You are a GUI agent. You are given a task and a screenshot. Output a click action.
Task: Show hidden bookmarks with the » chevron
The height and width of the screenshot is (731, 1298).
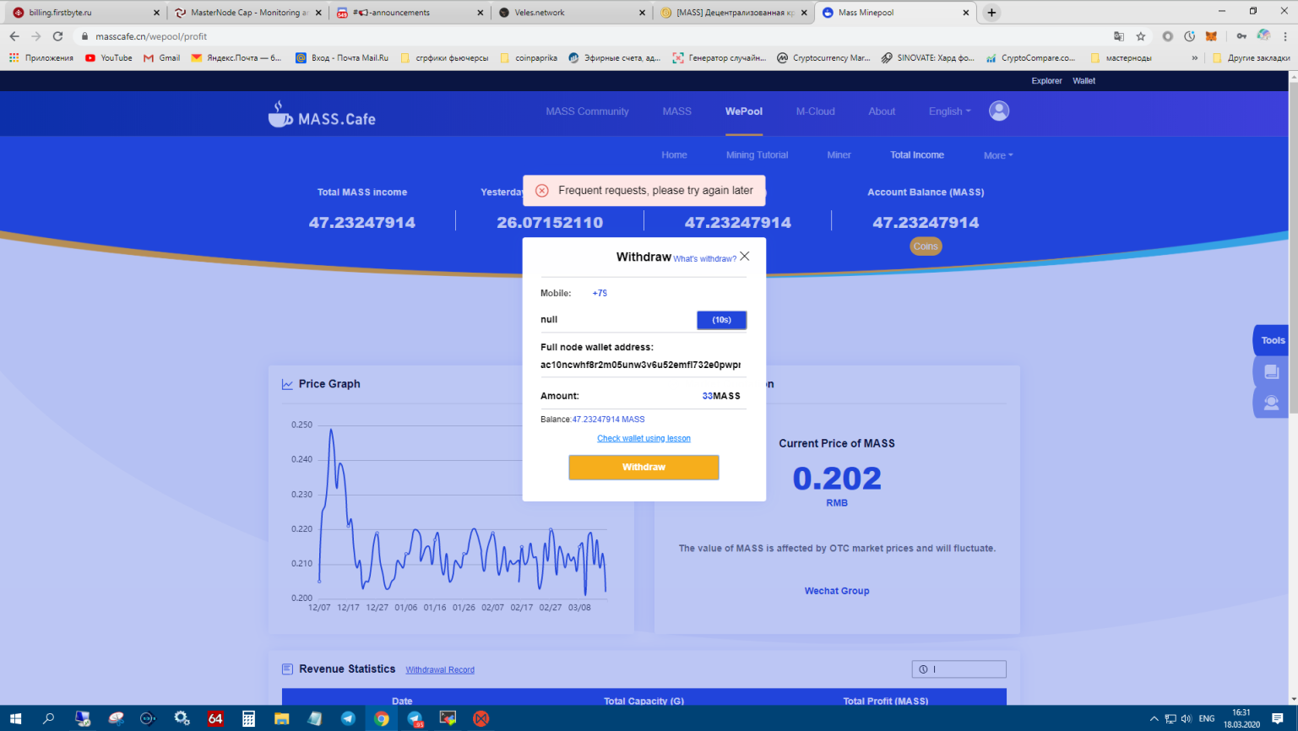pyautogui.click(x=1194, y=58)
